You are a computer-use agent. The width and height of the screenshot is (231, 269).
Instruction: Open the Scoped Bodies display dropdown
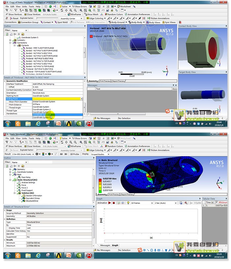point(108,154)
